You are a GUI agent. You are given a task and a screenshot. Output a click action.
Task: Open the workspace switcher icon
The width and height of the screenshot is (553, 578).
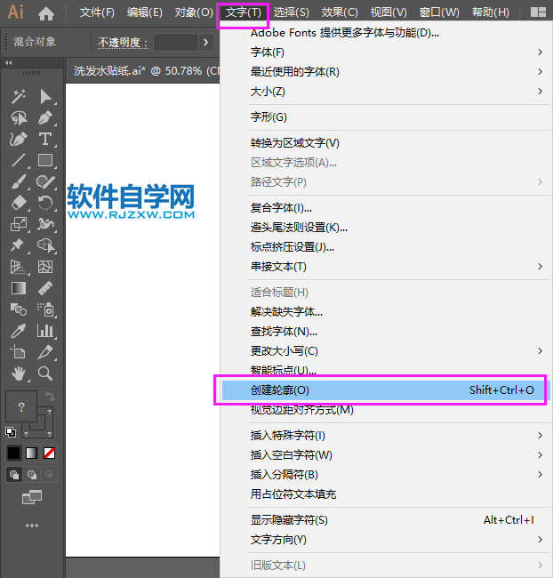538,12
